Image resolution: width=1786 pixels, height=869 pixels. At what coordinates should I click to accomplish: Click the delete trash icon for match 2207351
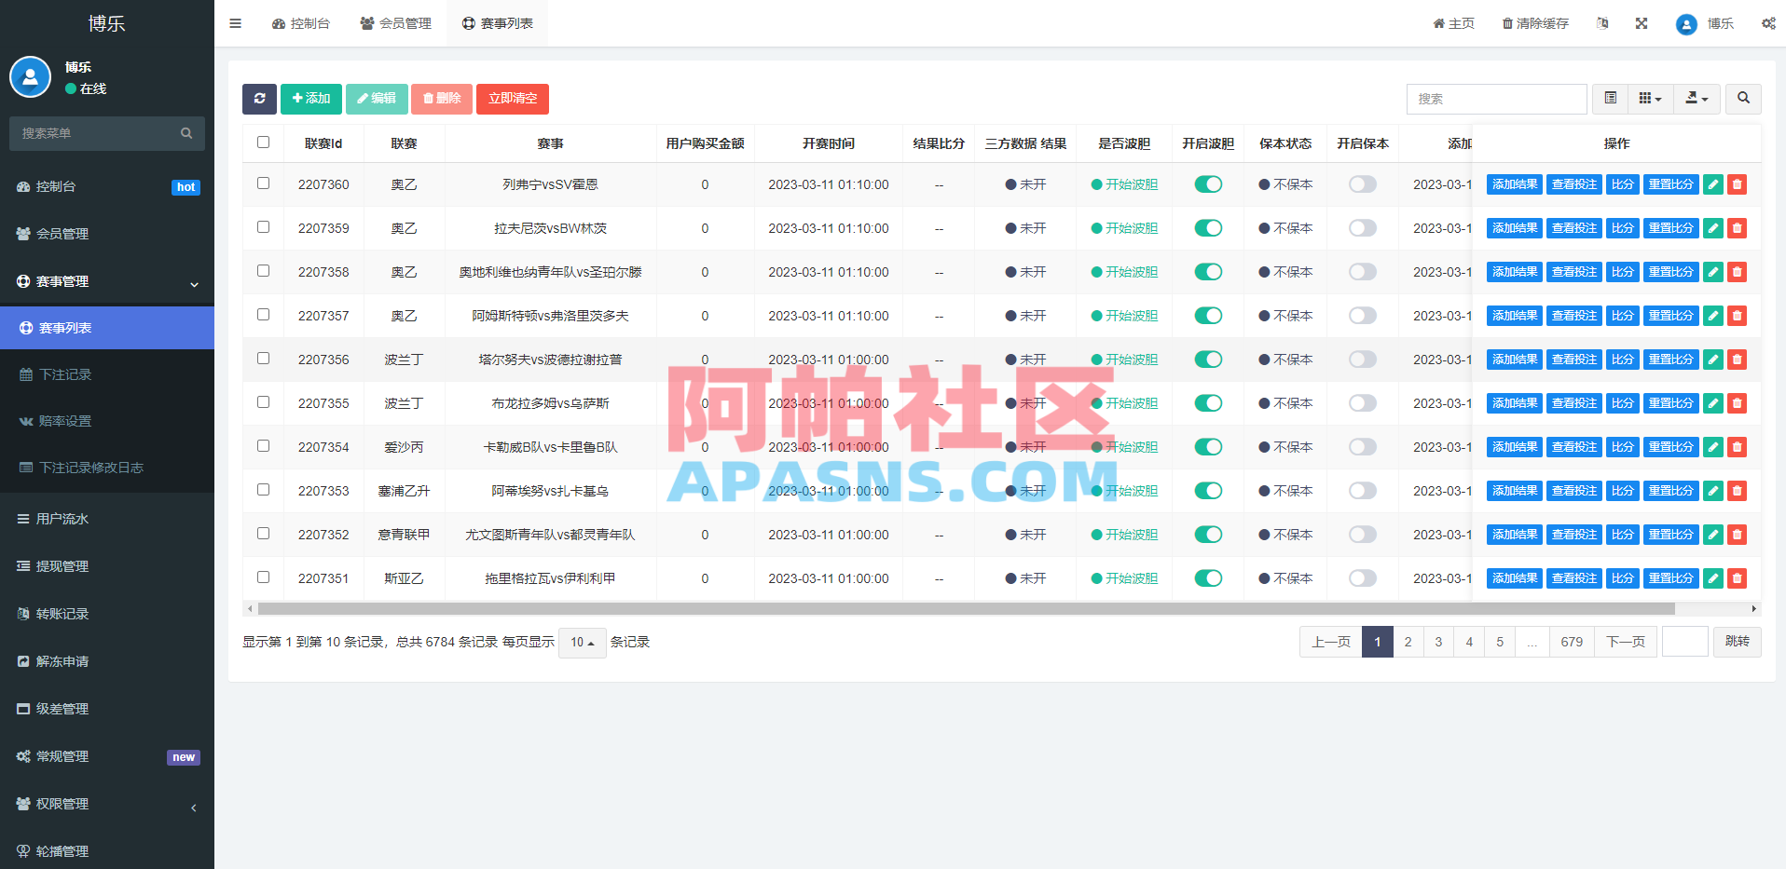click(1737, 577)
